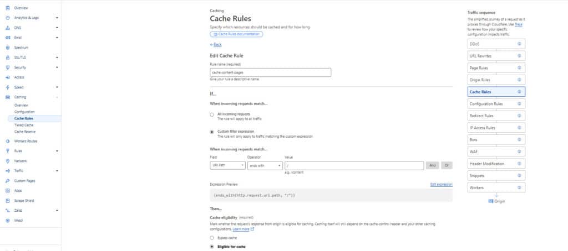Click the Custom Pages wrench icon

pyautogui.click(x=8, y=181)
